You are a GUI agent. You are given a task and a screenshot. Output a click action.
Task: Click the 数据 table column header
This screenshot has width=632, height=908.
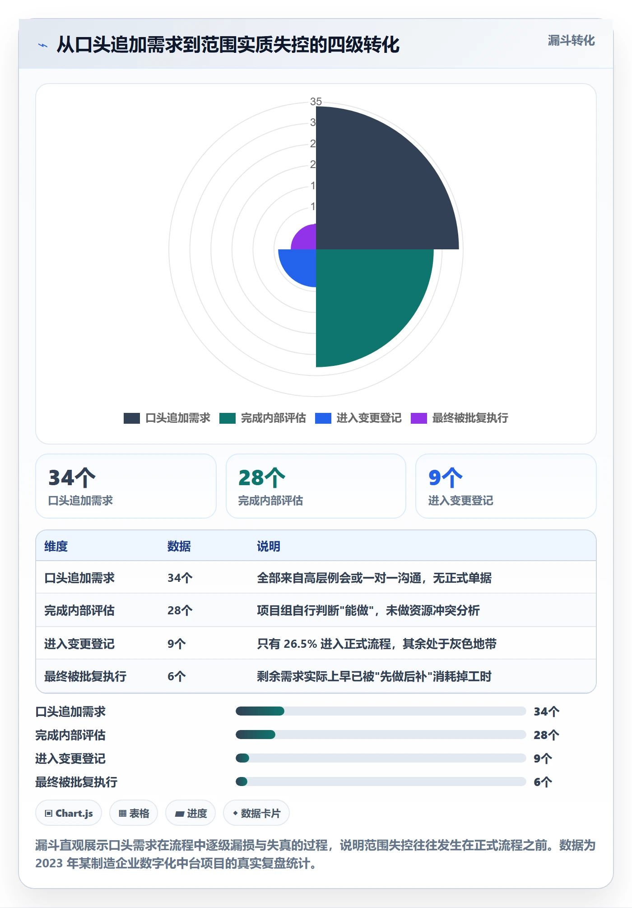tap(179, 546)
